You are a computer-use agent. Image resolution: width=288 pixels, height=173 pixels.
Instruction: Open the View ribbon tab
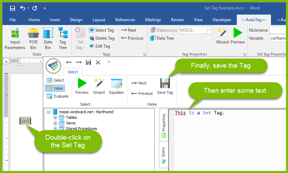tap(198, 20)
